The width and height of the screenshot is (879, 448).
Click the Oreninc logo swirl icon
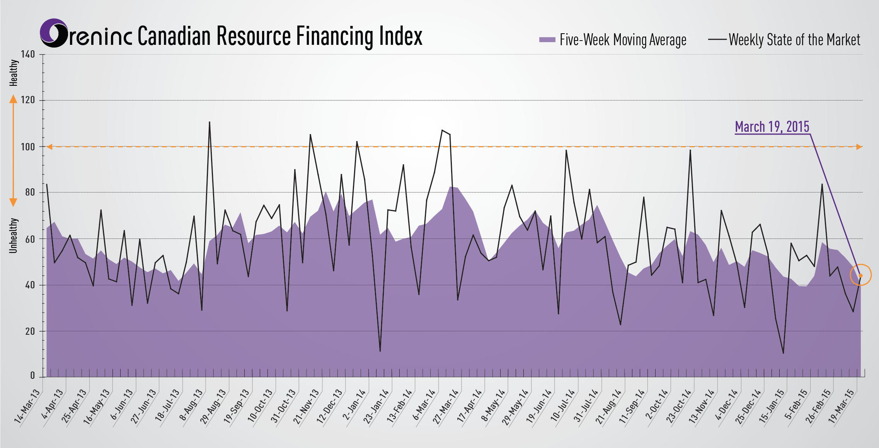(x=54, y=33)
